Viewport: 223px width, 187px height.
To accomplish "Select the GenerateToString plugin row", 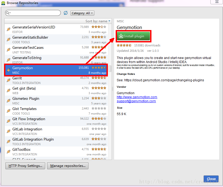I will click(56, 59).
